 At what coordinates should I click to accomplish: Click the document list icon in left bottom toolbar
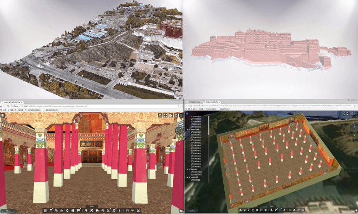(x=45, y=210)
